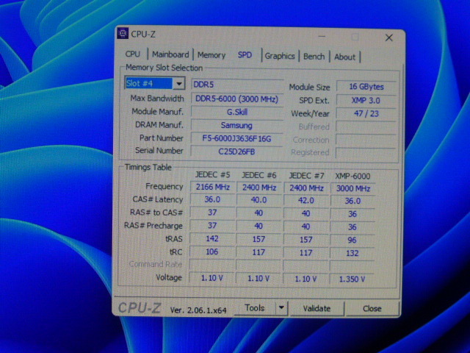The height and width of the screenshot is (353, 470).
Task: Click the XMP-6000 tRAS value 96
Action: (x=352, y=240)
